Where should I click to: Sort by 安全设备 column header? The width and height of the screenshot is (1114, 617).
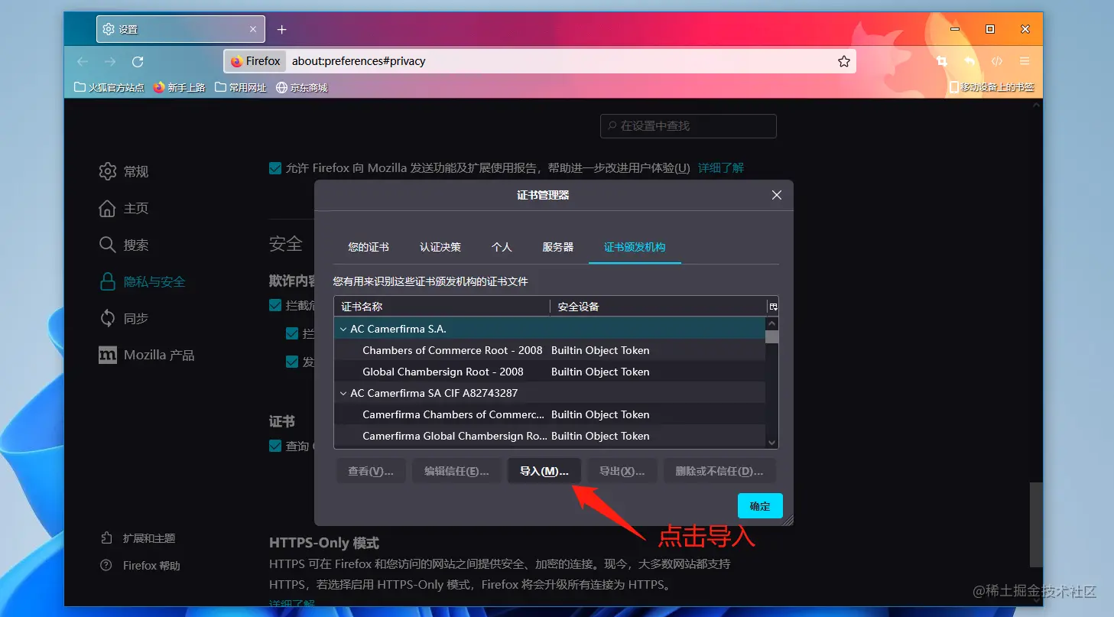658,307
